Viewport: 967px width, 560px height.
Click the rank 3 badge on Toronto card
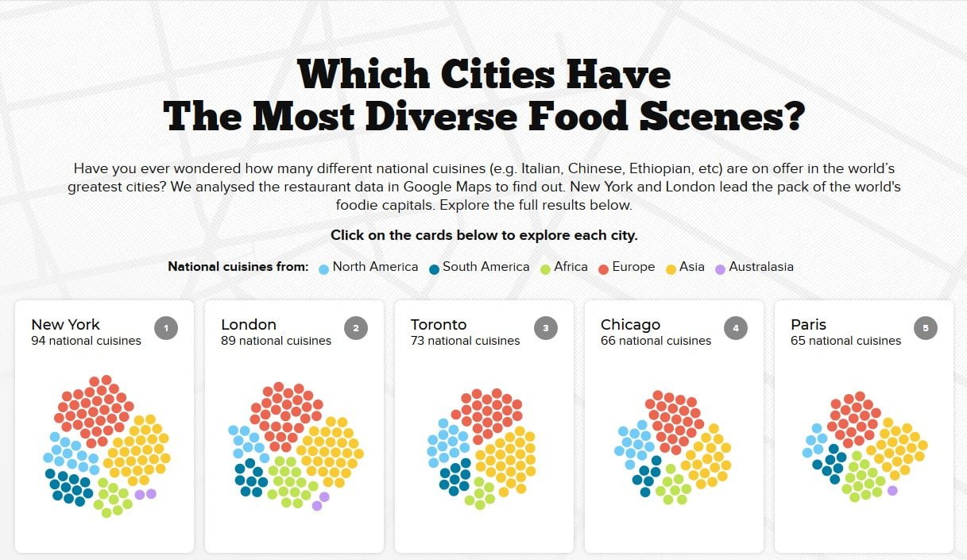(546, 327)
